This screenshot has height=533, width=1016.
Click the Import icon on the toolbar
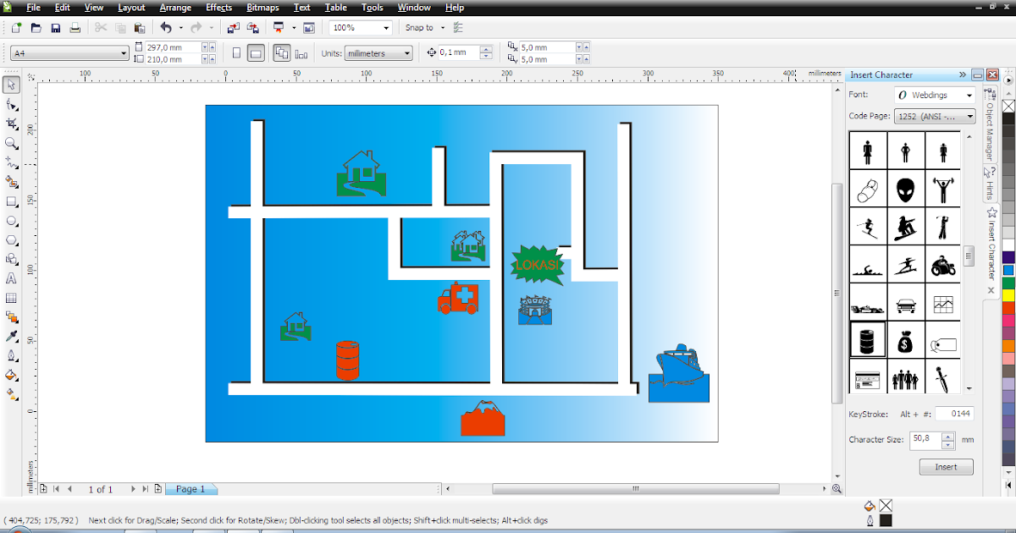coord(234,28)
